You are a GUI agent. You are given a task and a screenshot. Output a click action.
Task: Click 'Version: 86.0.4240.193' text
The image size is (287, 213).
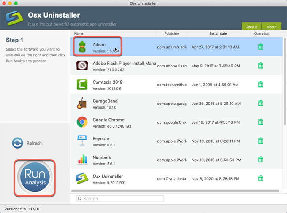[x=112, y=126]
